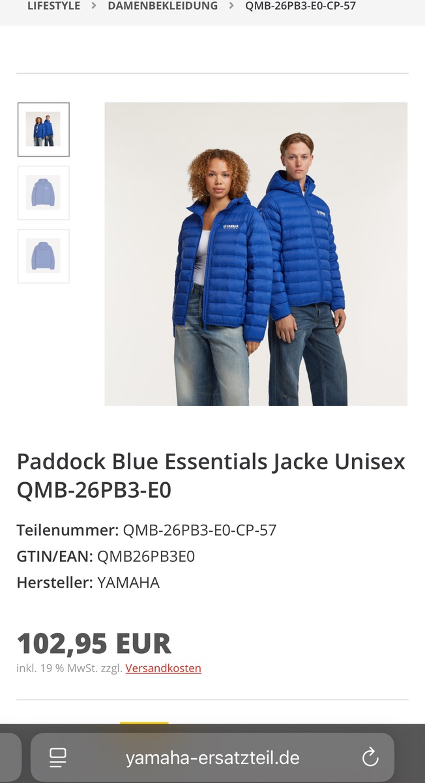Switch to the adjacent tab pill at bottom-left
425x783 pixels.
click(x=10, y=758)
